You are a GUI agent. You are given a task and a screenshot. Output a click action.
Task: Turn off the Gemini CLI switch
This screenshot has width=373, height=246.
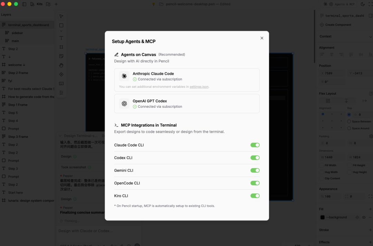click(255, 170)
